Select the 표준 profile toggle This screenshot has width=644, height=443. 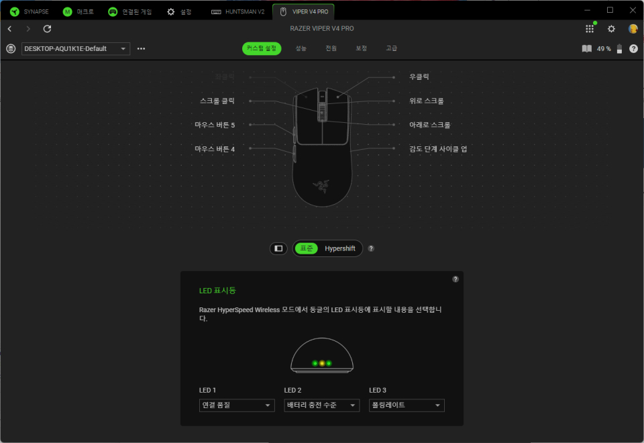tap(306, 248)
